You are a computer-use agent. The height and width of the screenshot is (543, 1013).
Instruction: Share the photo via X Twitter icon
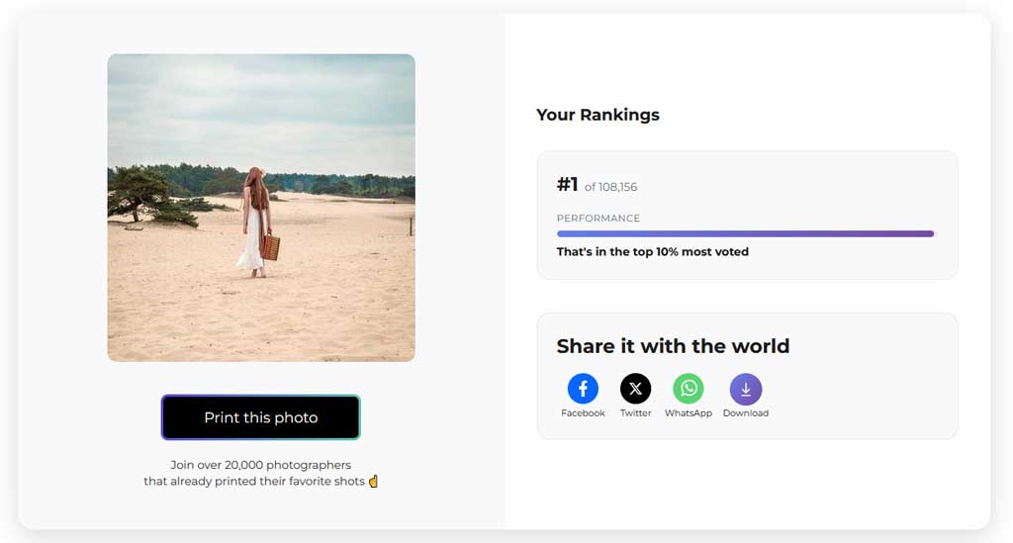(x=636, y=388)
